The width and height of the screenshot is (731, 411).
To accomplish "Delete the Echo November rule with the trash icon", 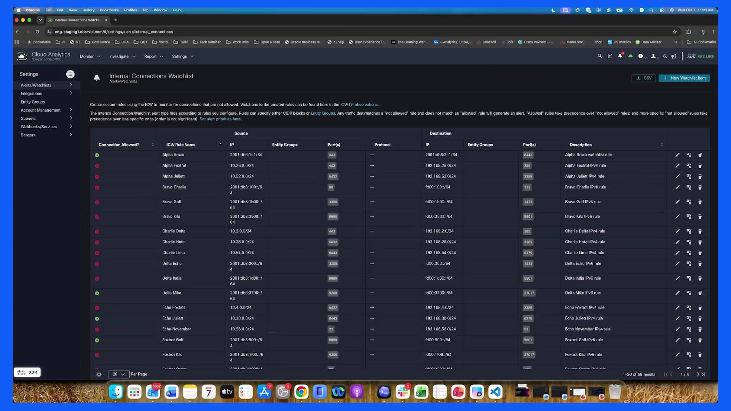I will coord(700,329).
